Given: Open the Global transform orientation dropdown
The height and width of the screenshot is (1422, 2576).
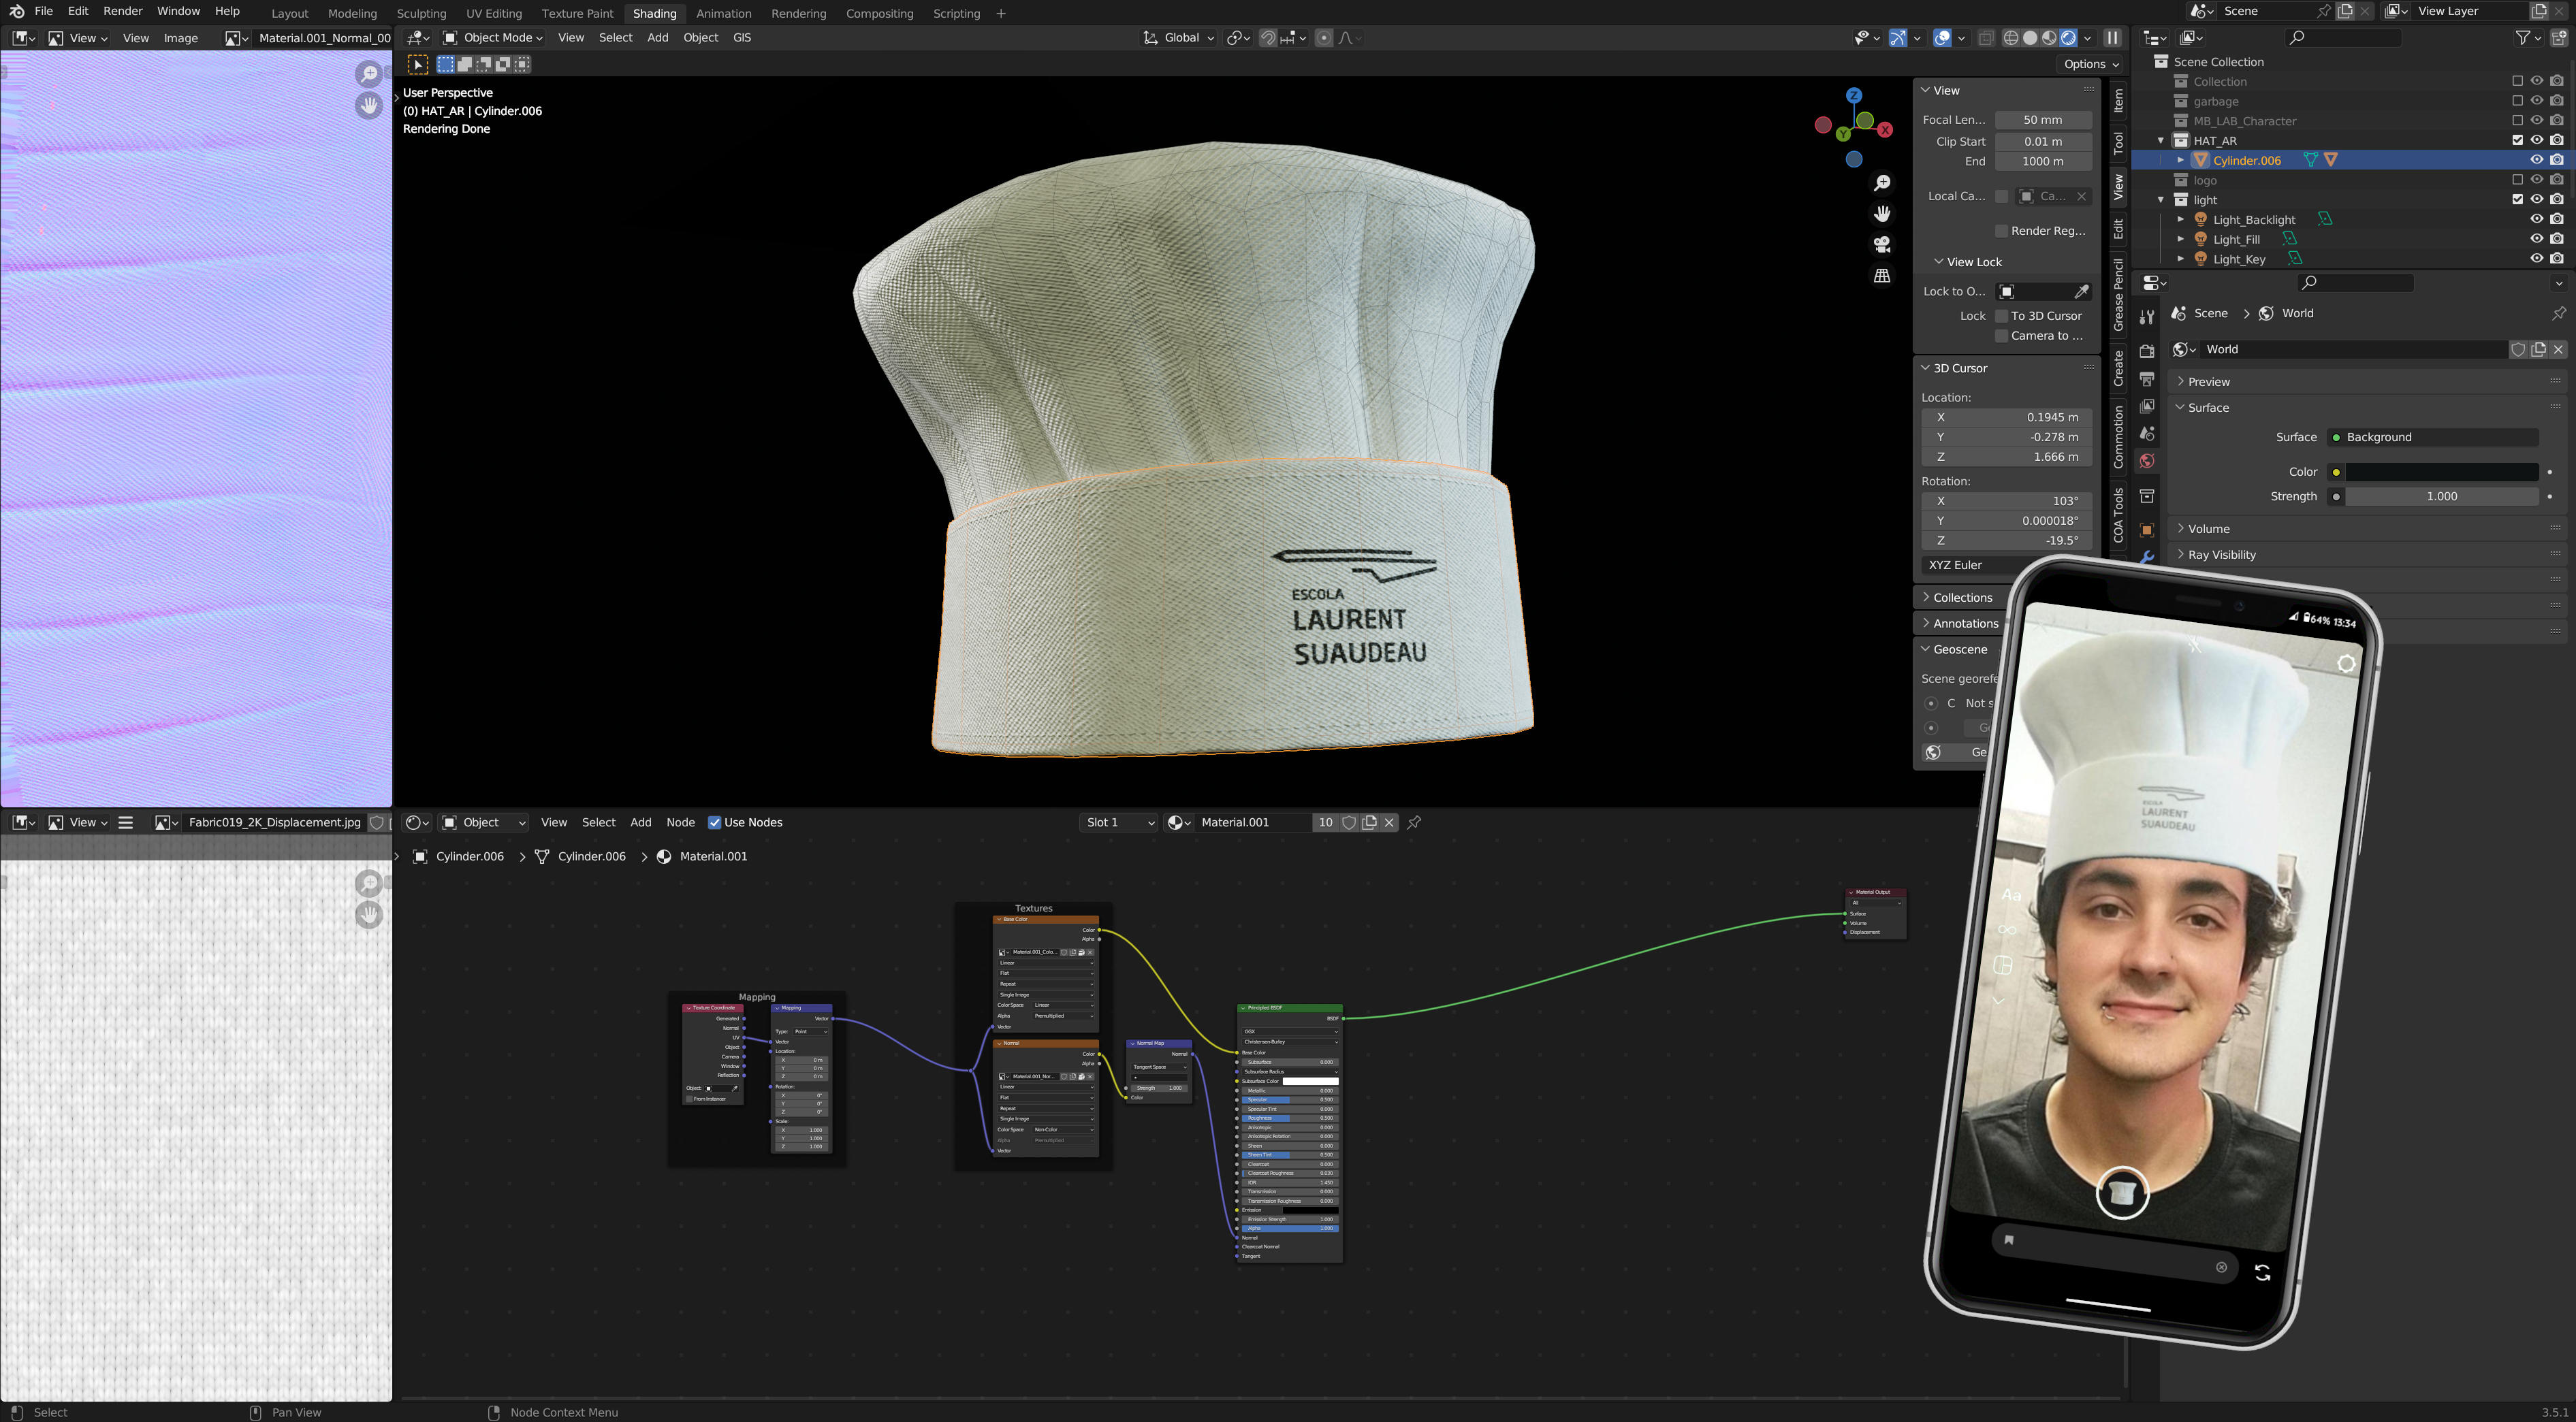Looking at the screenshot, I should point(1180,38).
